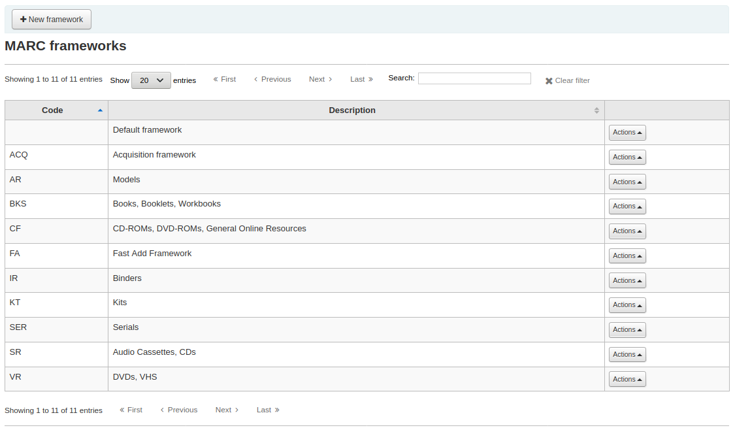This screenshot has width=733, height=430.
Task: Open Actions for DVDs, VHS row
Action: point(627,380)
